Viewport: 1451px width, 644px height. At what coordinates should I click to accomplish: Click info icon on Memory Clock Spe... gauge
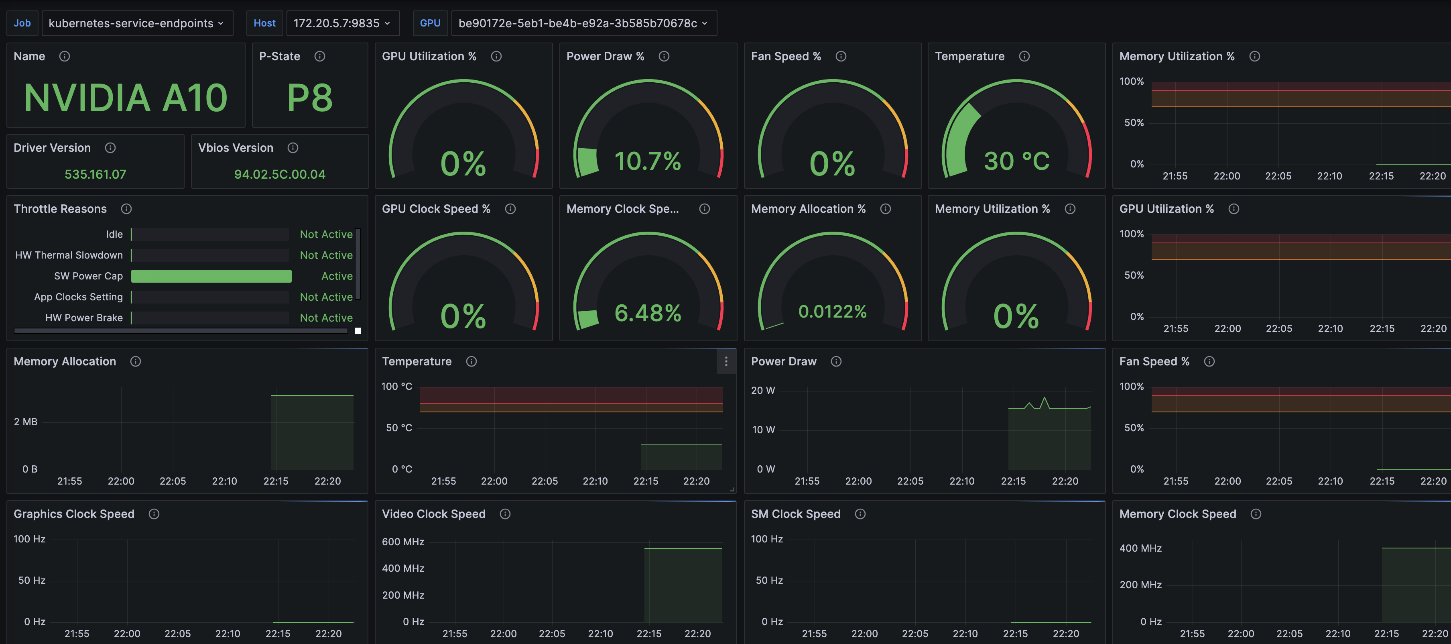[x=705, y=209]
